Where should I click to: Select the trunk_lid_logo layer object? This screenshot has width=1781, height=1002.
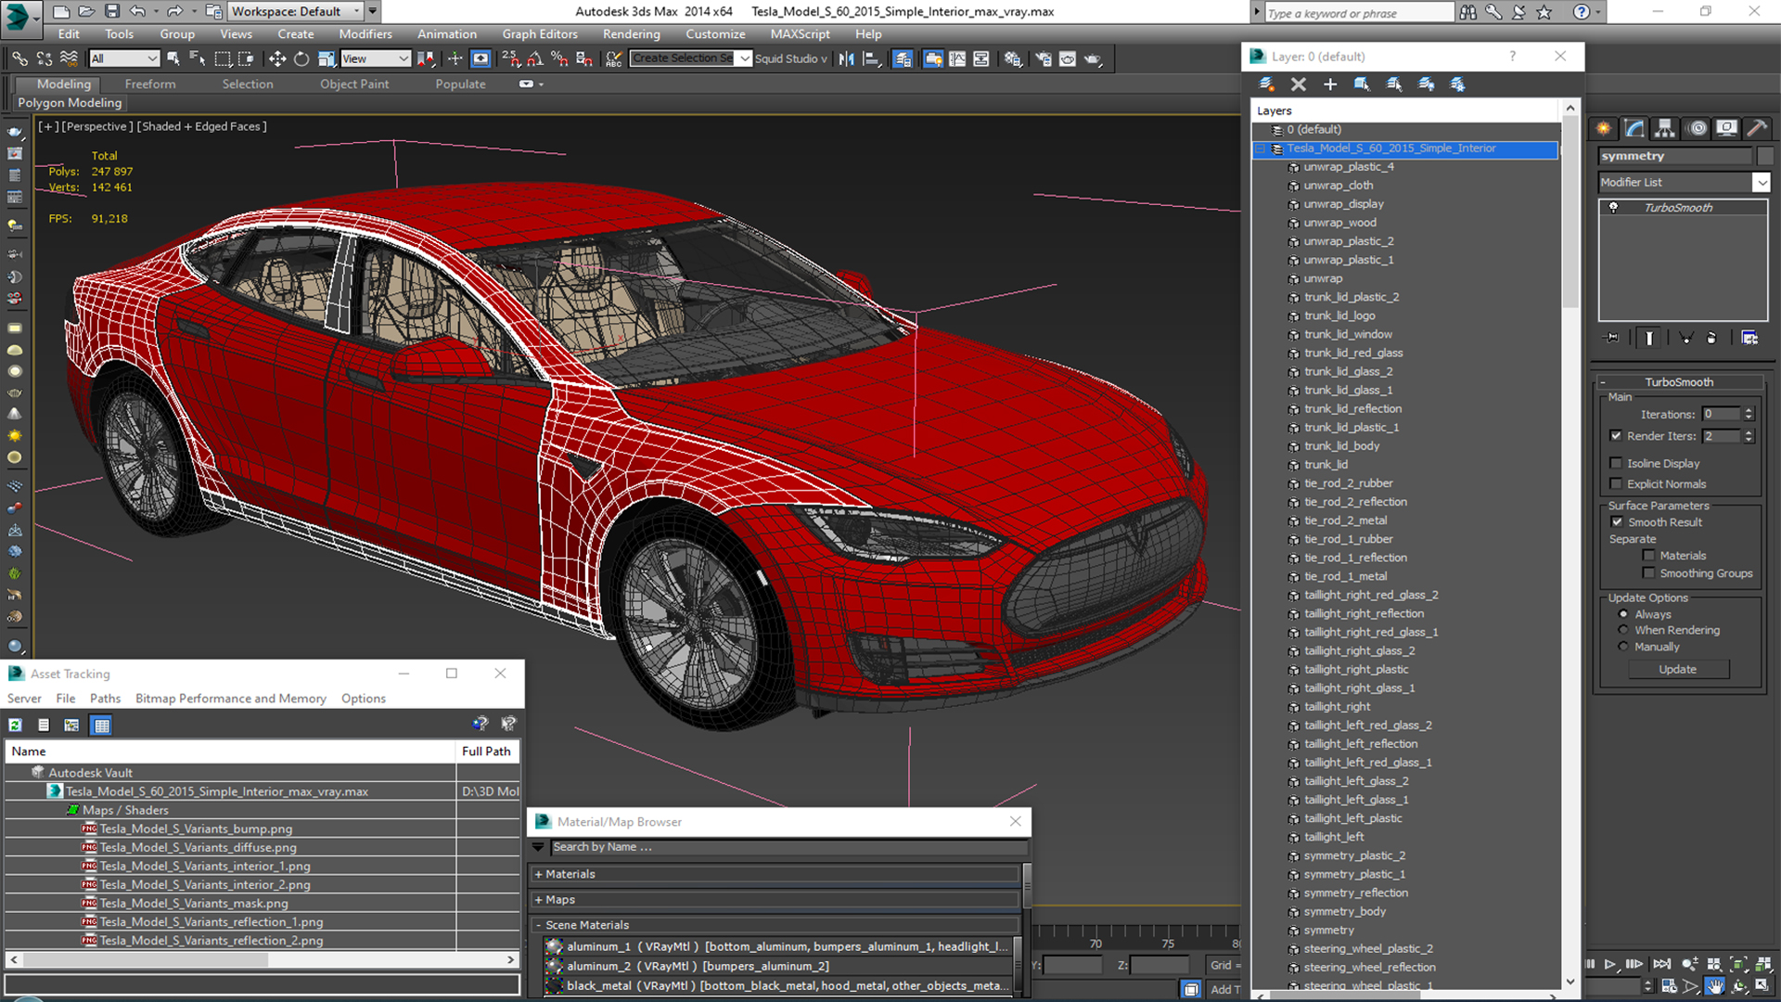click(1339, 315)
